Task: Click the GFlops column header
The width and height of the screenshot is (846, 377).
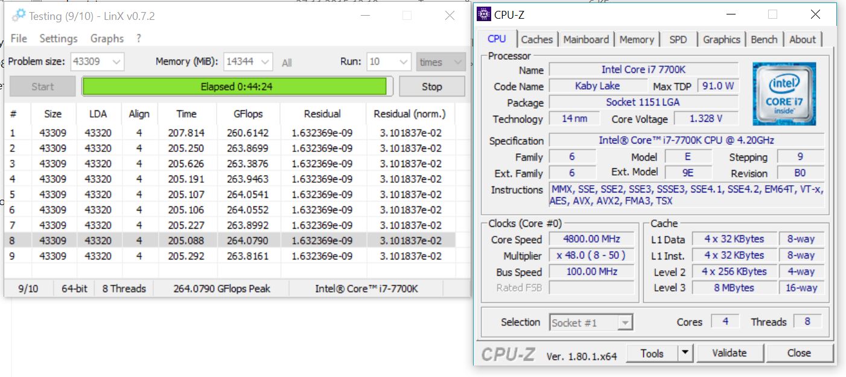Action: [248, 113]
